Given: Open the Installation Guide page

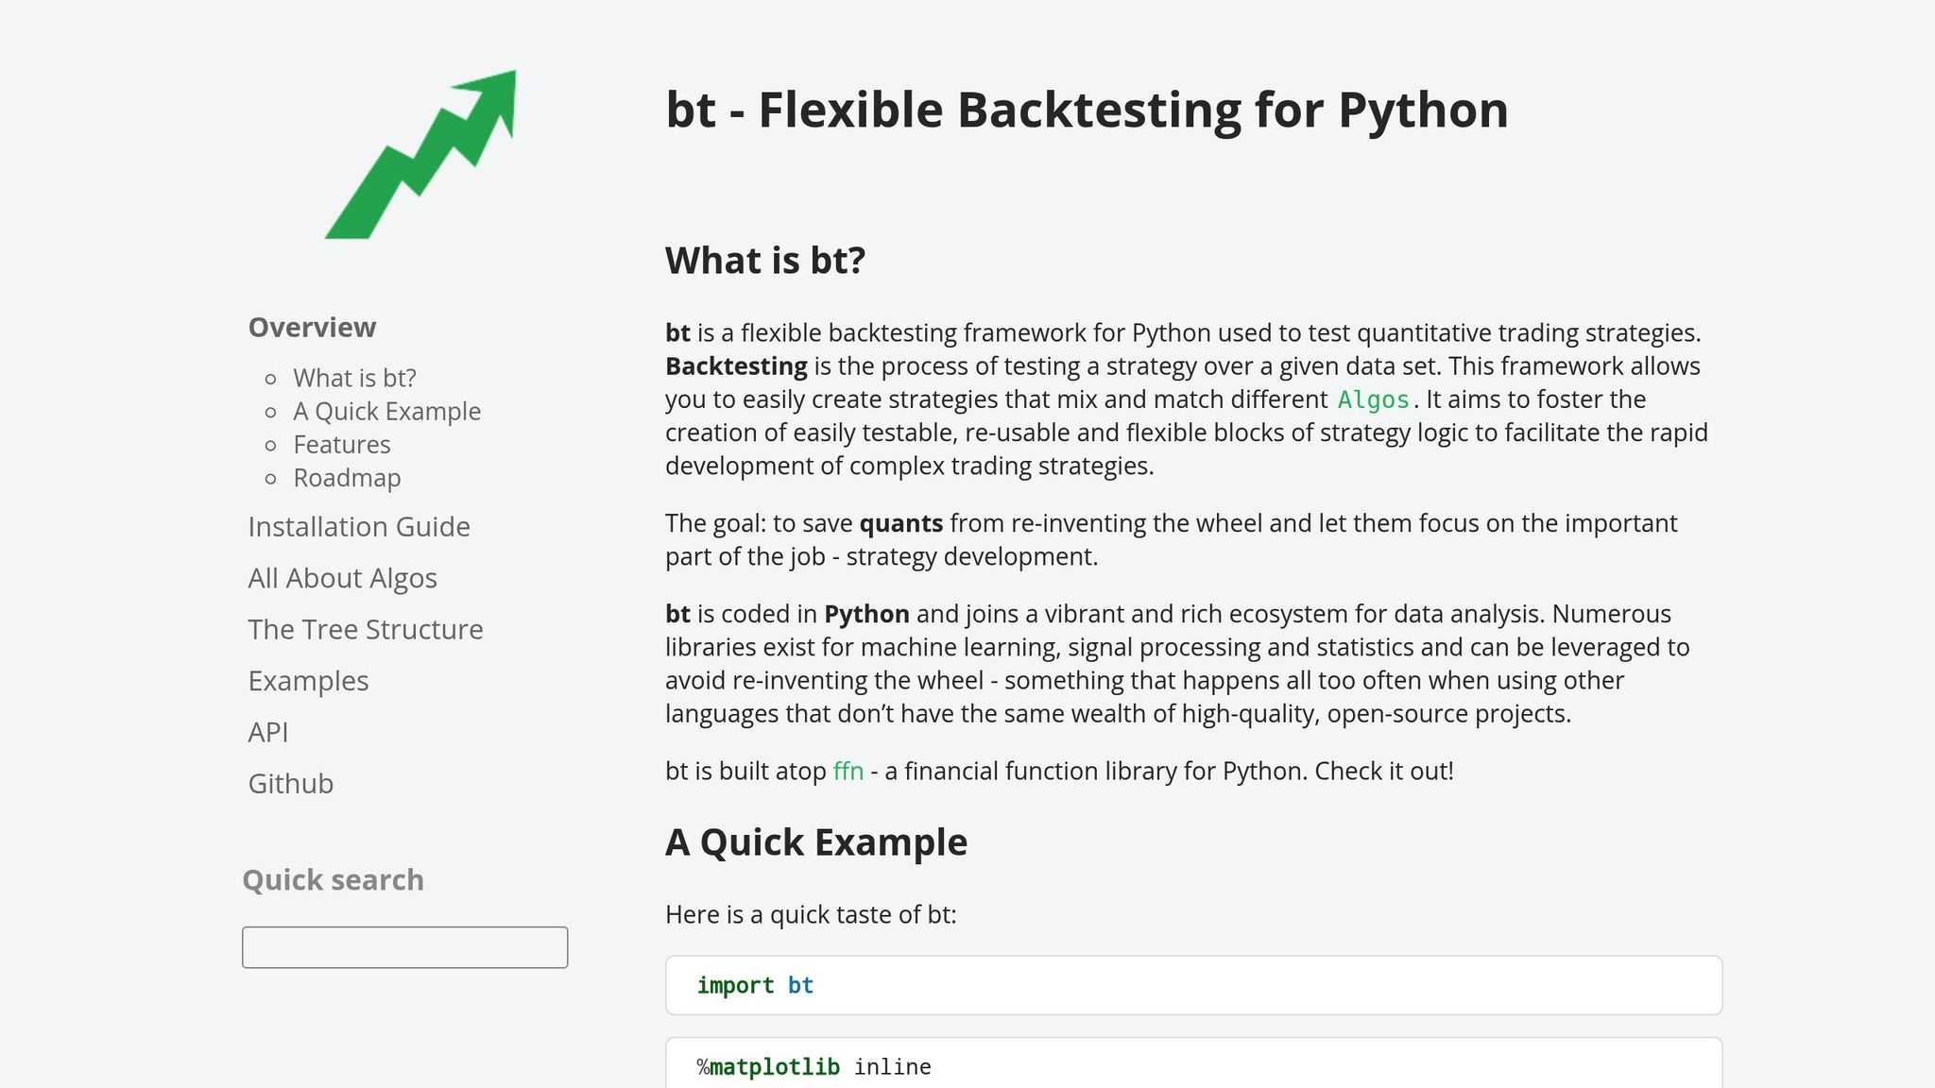Looking at the screenshot, I should (x=358, y=527).
